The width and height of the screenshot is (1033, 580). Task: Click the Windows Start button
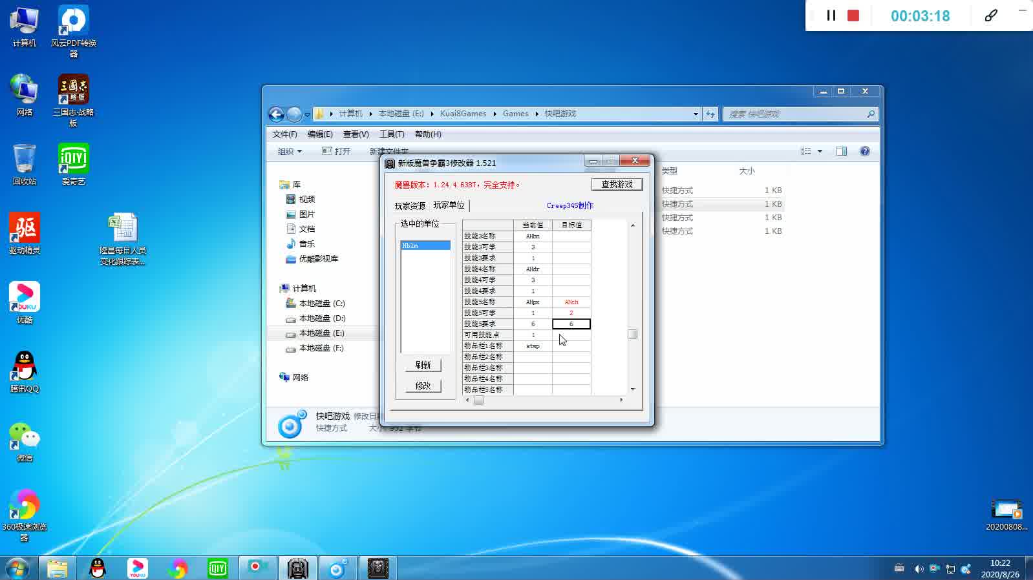(17, 568)
